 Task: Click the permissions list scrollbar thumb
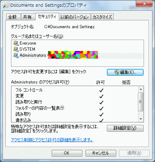pyautogui.click(x=141, y=102)
